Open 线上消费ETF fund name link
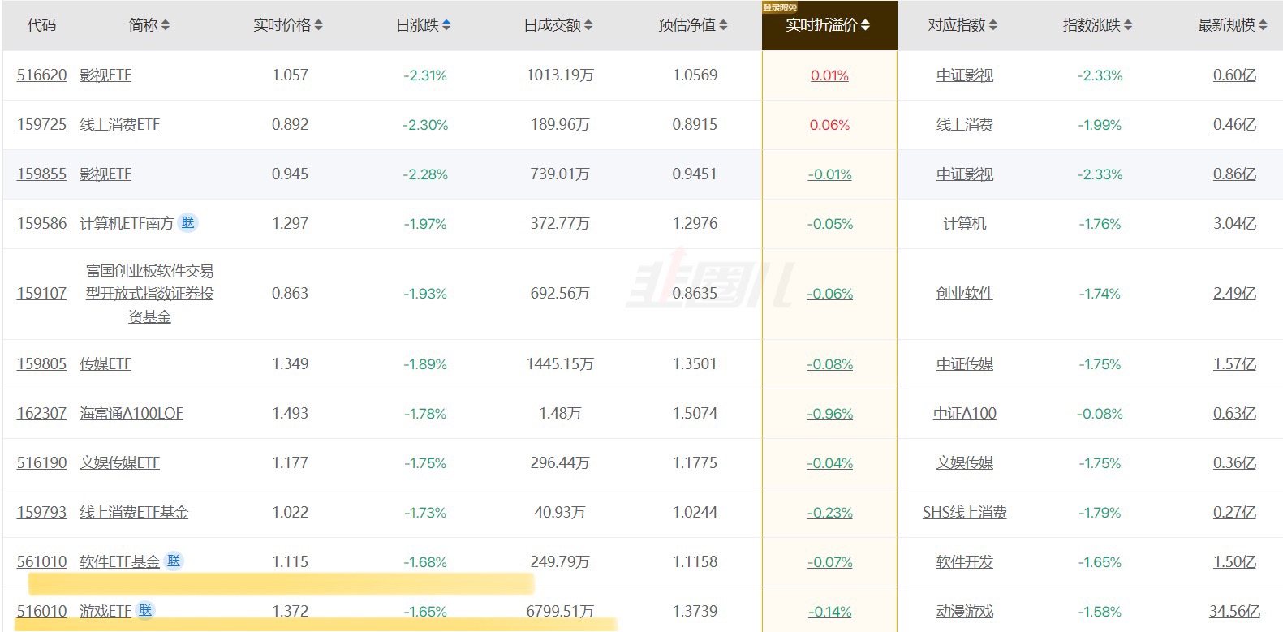 119,125
